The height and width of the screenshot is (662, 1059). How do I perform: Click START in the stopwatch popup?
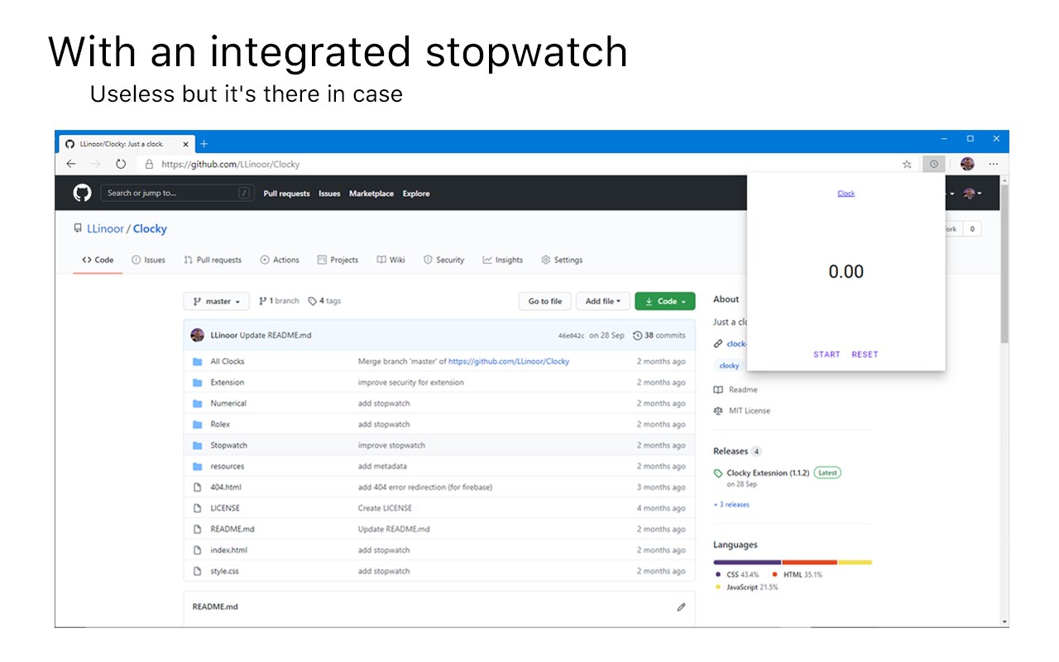coord(827,354)
